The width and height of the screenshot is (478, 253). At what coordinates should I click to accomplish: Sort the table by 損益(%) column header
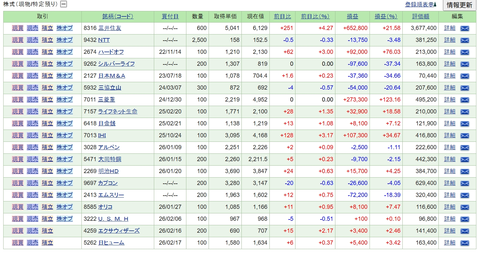tap(386, 16)
